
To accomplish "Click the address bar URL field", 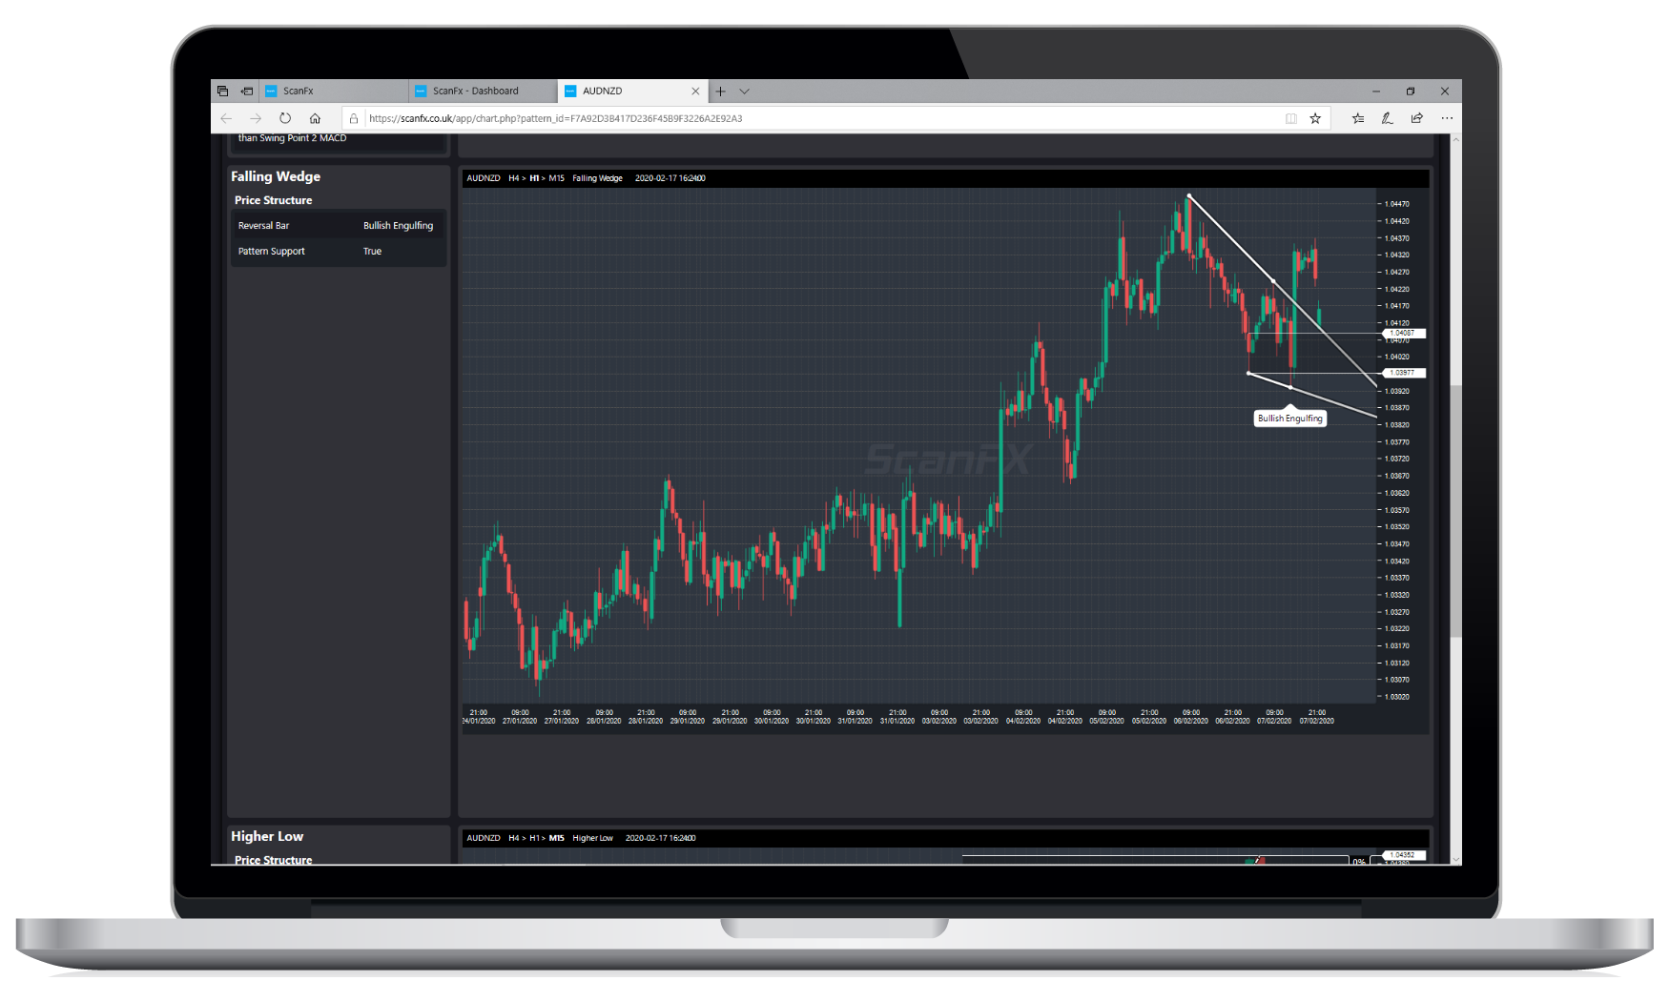I will tap(763, 118).
